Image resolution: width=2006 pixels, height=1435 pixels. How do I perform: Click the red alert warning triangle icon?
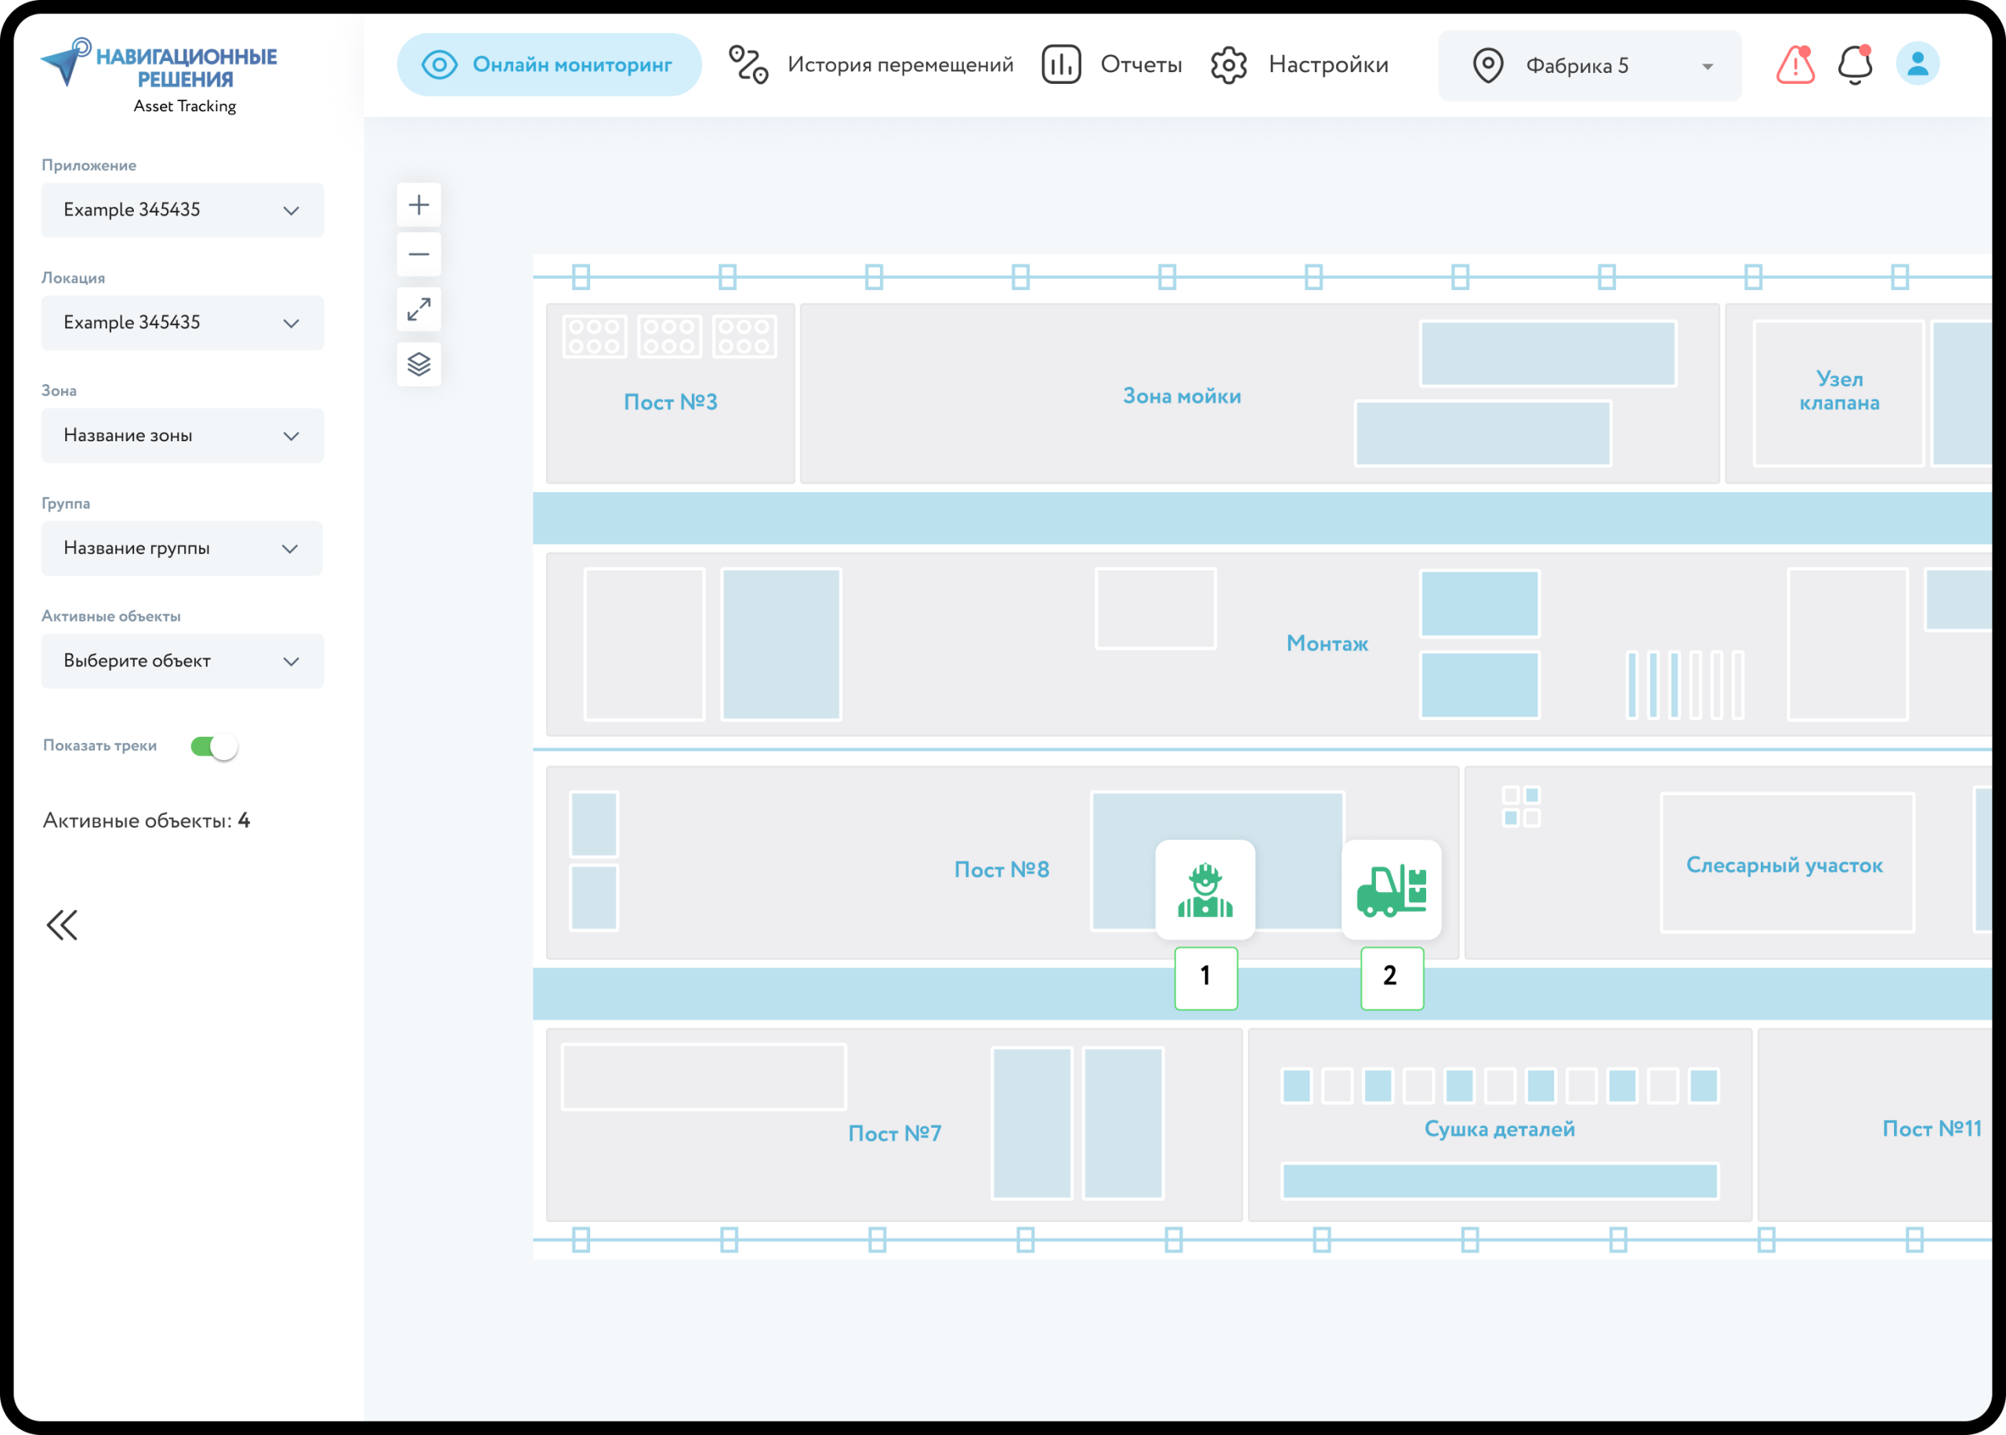pyautogui.click(x=1795, y=64)
